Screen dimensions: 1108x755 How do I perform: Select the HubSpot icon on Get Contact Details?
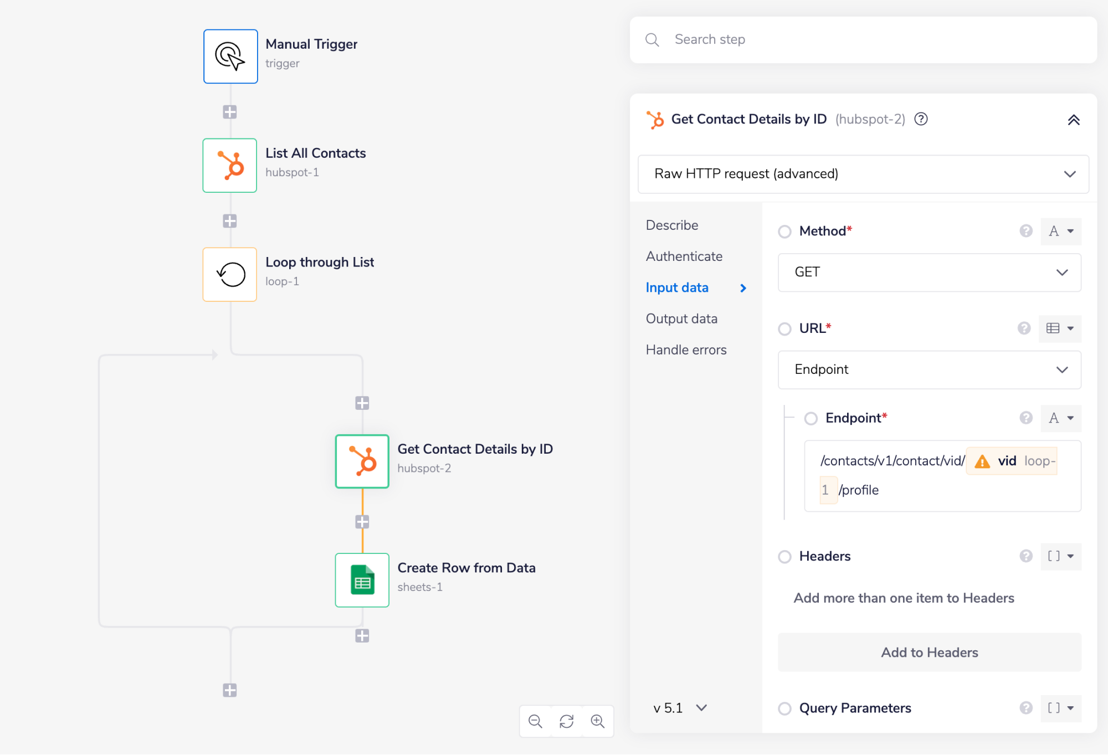click(362, 461)
